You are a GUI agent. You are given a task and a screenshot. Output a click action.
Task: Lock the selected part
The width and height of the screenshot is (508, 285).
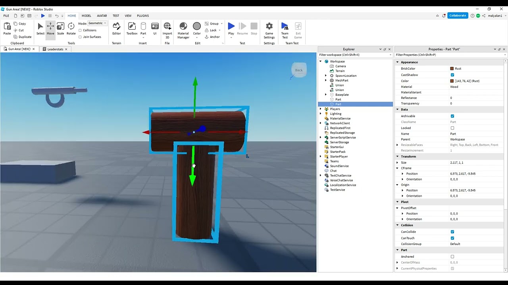[x=211, y=30]
